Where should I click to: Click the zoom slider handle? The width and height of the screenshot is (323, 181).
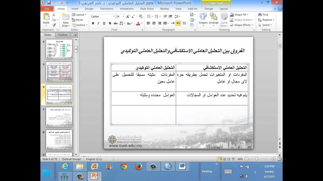(256, 159)
